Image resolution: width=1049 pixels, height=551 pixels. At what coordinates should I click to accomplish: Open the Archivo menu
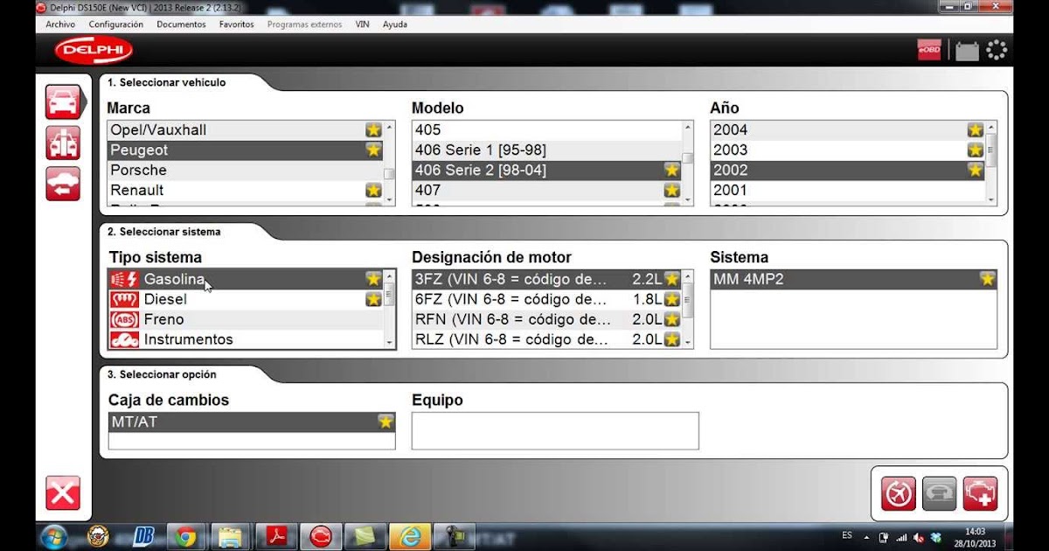point(60,24)
